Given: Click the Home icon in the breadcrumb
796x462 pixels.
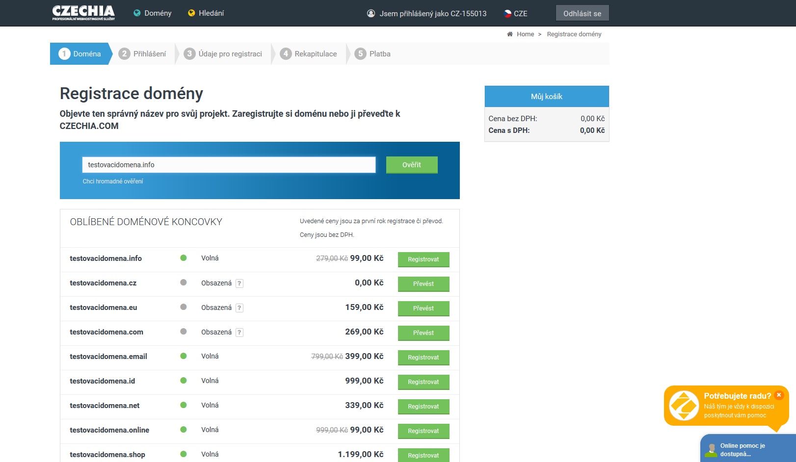Looking at the screenshot, I should pos(510,34).
